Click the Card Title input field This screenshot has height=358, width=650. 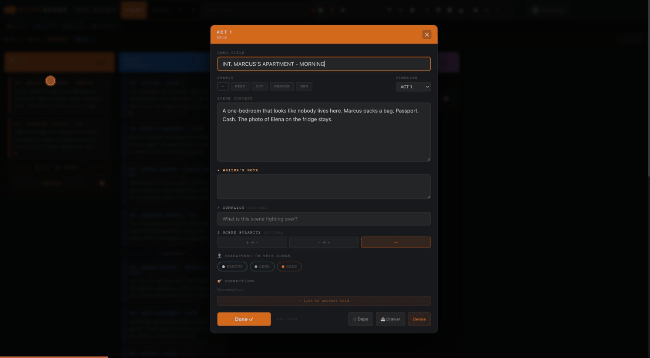coord(324,64)
